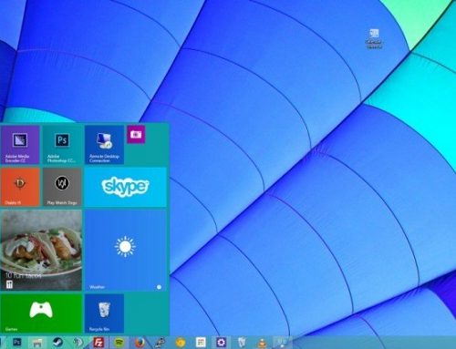The height and width of the screenshot is (349, 456).
Task: Open the Recycle Bin start menu tile
Action: coord(104,313)
